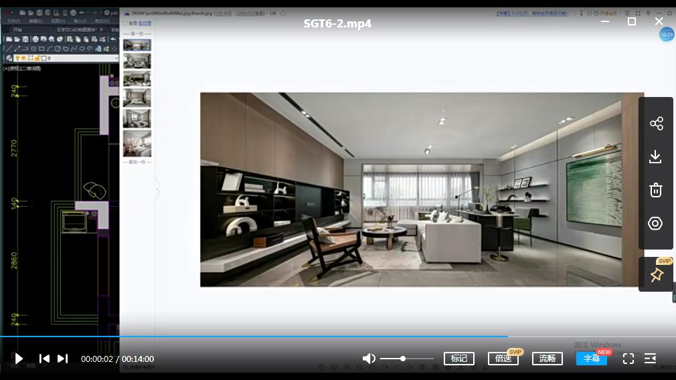Click layer 0 color swatch
The image size is (676, 380).
click(x=44, y=58)
